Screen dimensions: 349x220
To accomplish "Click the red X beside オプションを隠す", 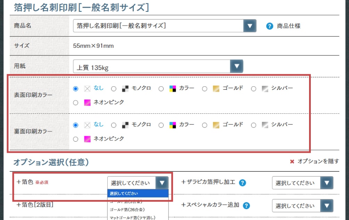I will coord(292,161).
